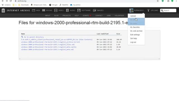Open the BLOG navigation link
179x101 pixels.
click(56, 16)
